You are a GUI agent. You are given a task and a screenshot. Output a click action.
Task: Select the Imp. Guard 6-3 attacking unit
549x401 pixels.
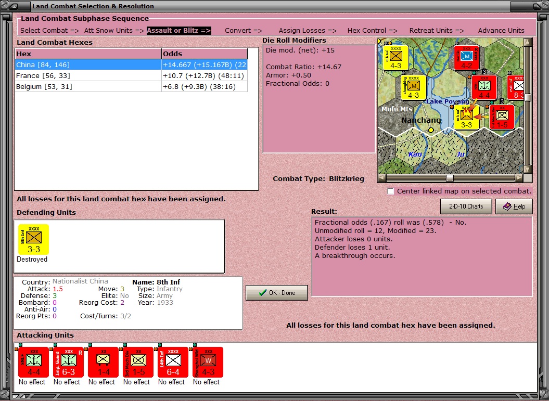68,362
